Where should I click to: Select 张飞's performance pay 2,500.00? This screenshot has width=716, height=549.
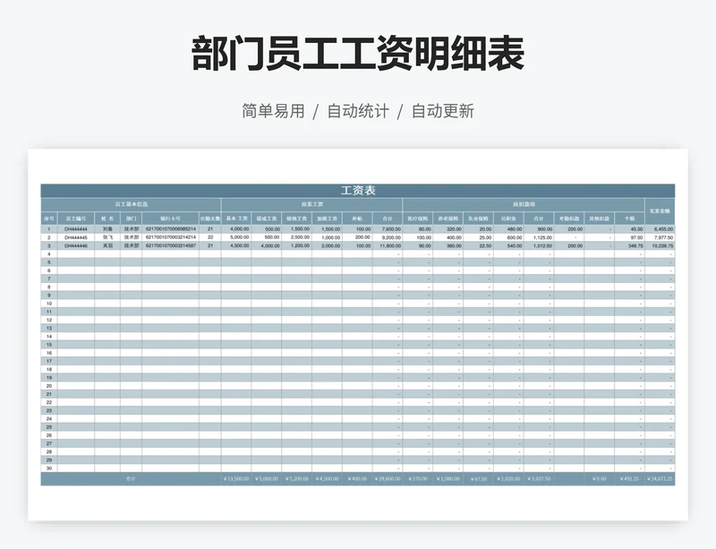(297, 237)
